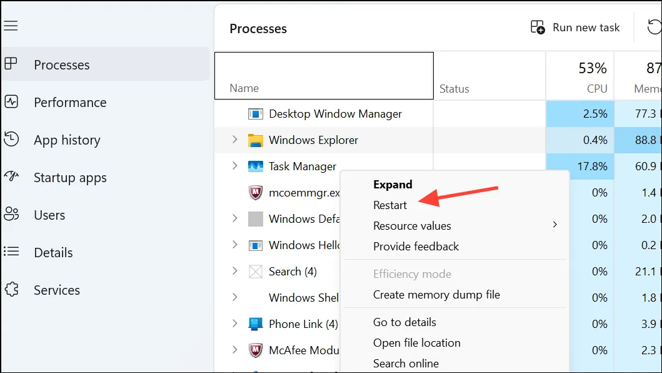Expand the Windows Explorer process group

(235, 140)
